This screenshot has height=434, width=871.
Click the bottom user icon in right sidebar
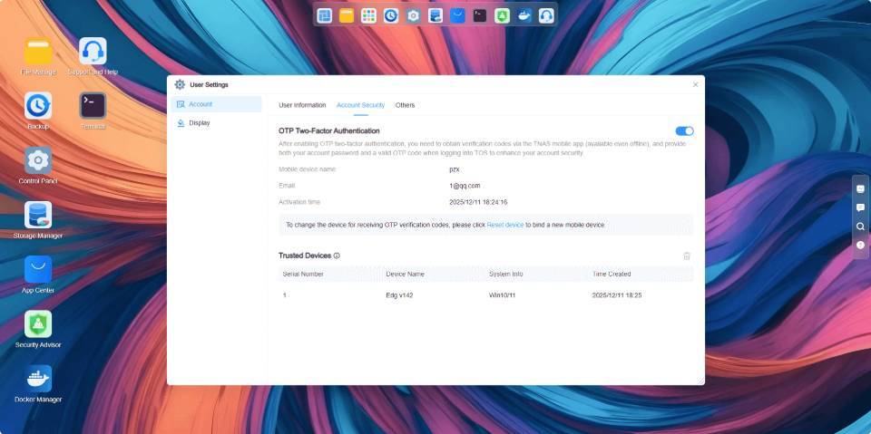[860, 245]
